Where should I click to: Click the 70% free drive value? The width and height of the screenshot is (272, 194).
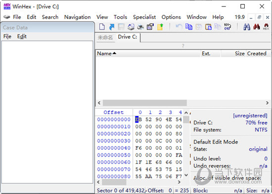click(256, 122)
